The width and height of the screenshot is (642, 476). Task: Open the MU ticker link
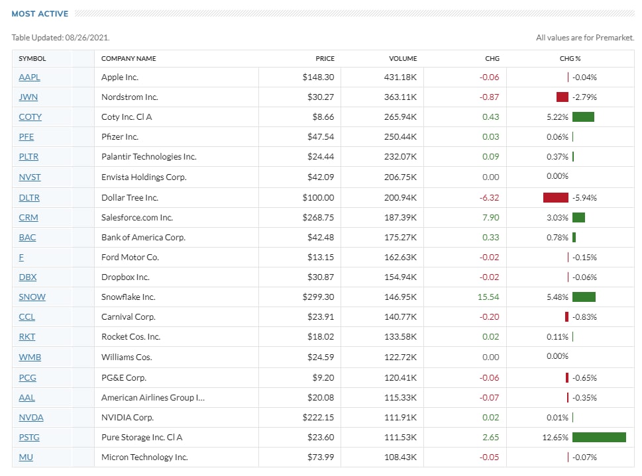[26, 457]
